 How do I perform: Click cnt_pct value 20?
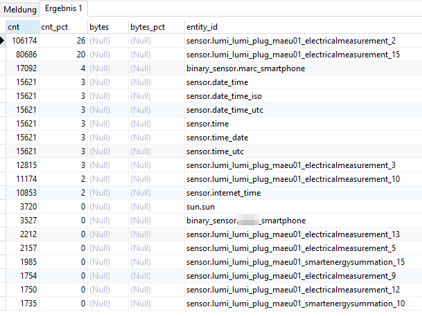click(63, 55)
